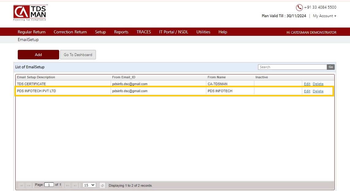Image resolution: width=350 pixels, height=191 pixels.
Task: Open the TRACES menu
Action: (x=144, y=32)
